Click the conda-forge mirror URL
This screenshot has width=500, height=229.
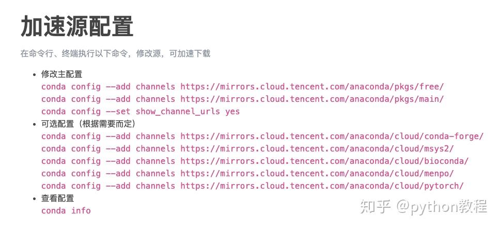point(332,136)
